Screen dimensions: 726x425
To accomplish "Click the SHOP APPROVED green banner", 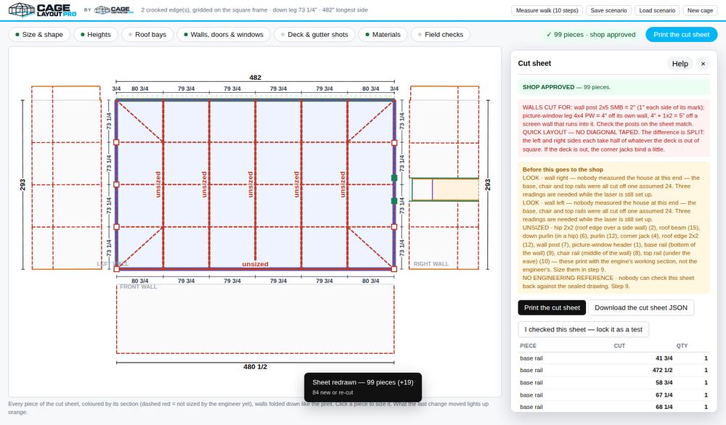I will point(613,87).
